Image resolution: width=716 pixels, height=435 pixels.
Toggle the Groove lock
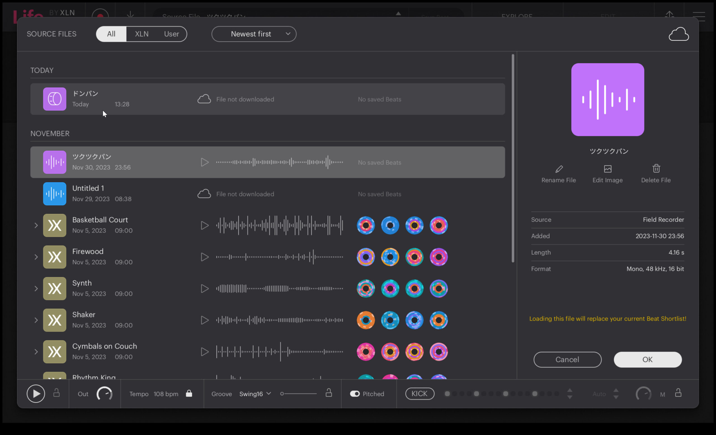329,393
